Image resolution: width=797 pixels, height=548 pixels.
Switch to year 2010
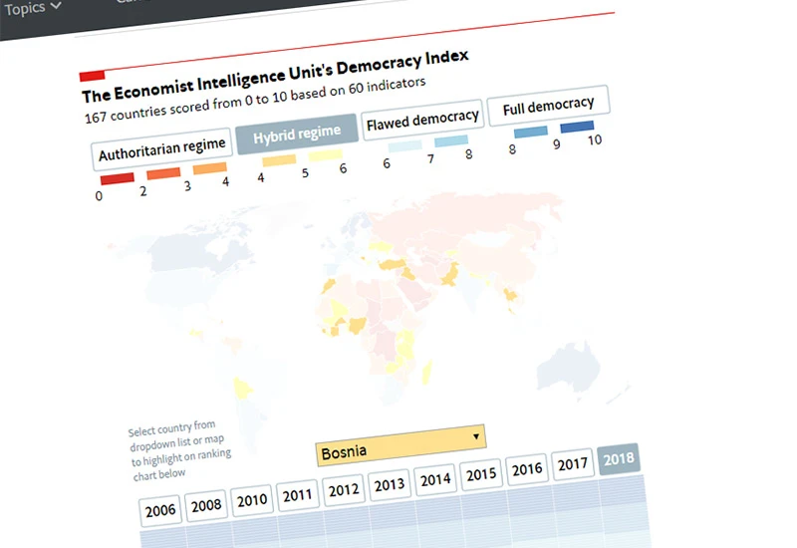[252, 500]
